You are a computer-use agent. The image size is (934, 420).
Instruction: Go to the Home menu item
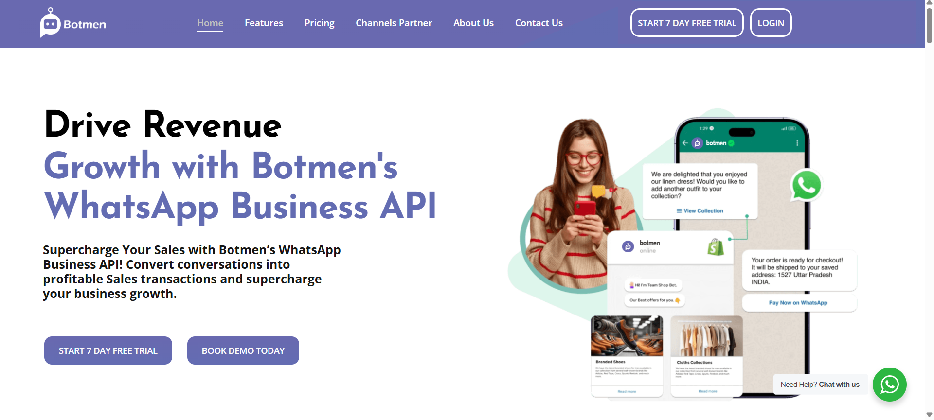coord(210,23)
